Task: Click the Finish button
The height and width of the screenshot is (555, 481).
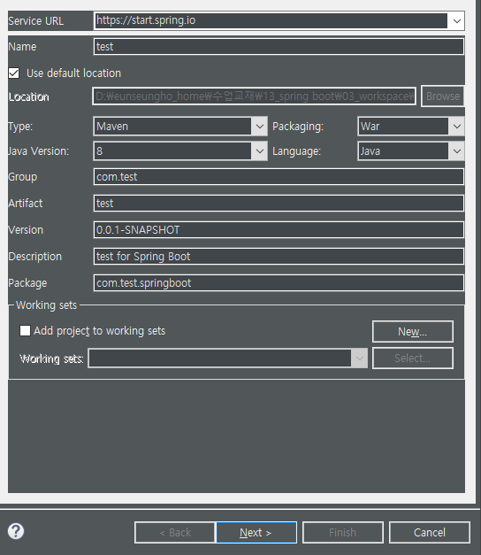Action: pos(343,532)
